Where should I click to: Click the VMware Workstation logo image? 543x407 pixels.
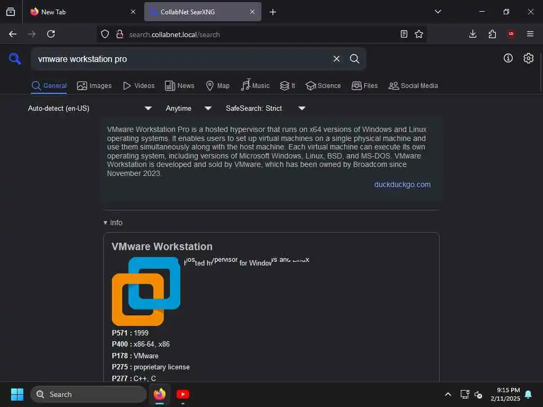146,291
